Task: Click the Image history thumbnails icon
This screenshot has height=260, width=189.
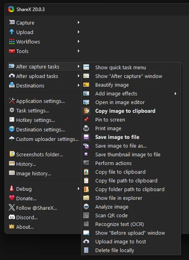Action: pos(11,173)
